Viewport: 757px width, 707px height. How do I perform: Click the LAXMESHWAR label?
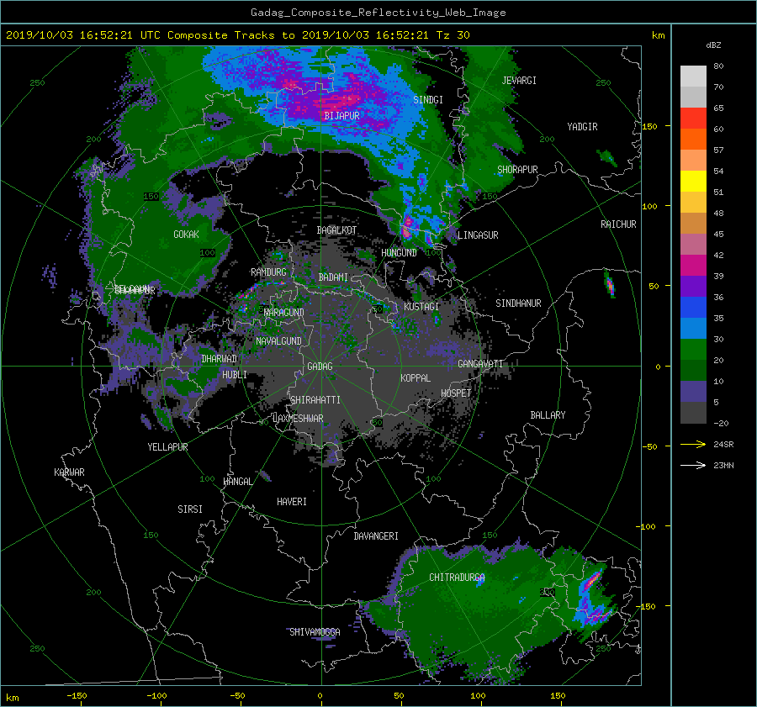click(x=298, y=419)
